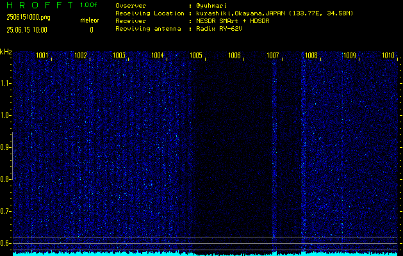Click frequency axis label 0.7
This screenshot has width=403, height=256.
[x=4, y=211]
